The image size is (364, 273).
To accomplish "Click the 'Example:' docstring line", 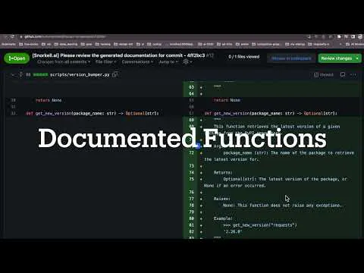I will click(x=223, y=218).
